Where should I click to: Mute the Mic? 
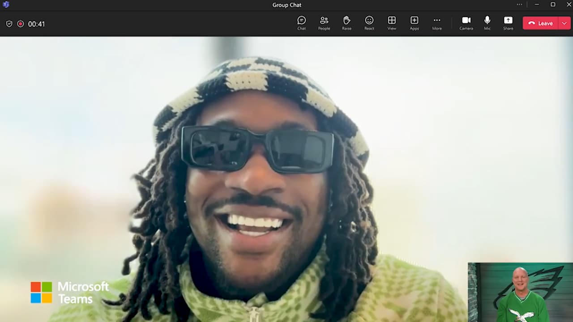click(487, 23)
